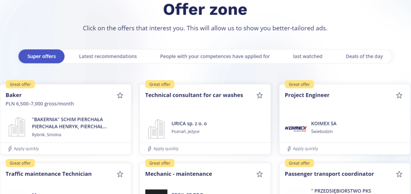
Task: Open People with your competences have applied for
Action: click(x=215, y=56)
